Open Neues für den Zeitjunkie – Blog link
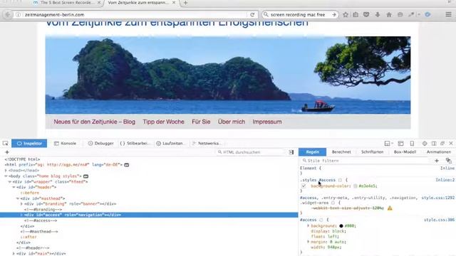This screenshot has height=256, width=456. coord(94,122)
